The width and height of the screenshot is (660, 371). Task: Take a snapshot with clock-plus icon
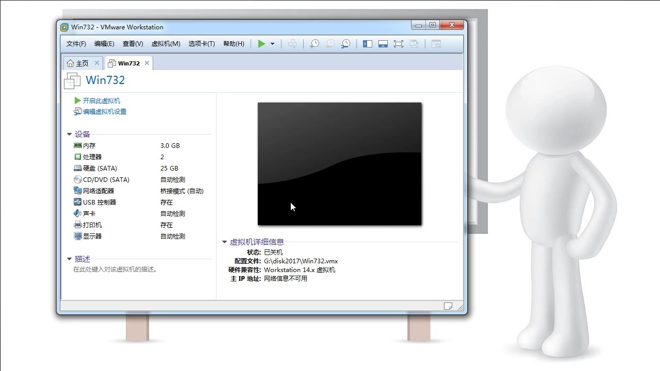tap(314, 44)
